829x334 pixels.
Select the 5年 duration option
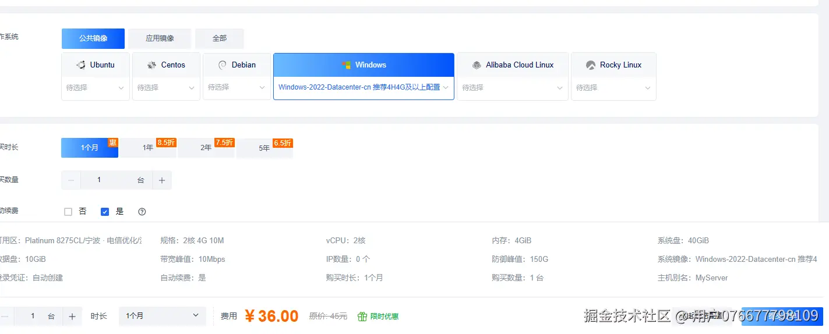point(264,148)
